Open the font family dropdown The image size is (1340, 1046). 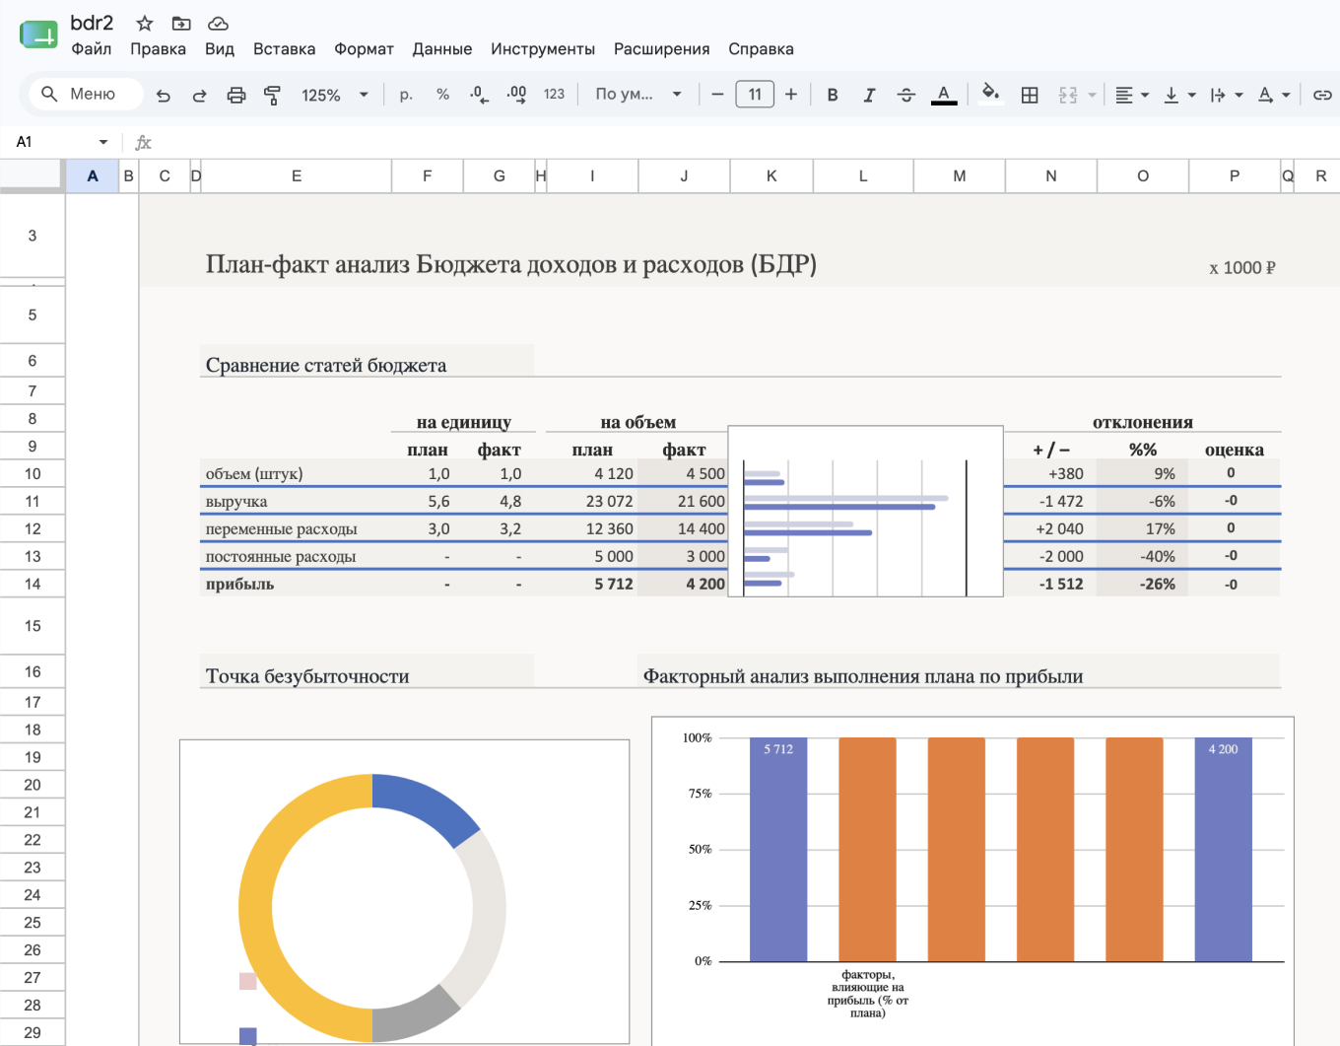(638, 94)
